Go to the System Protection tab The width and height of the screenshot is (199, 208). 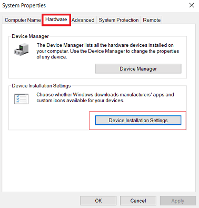[118, 20]
